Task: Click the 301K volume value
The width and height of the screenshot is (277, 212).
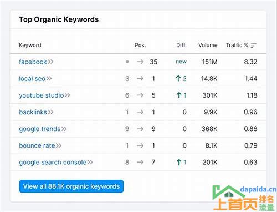Action: point(210,95)
